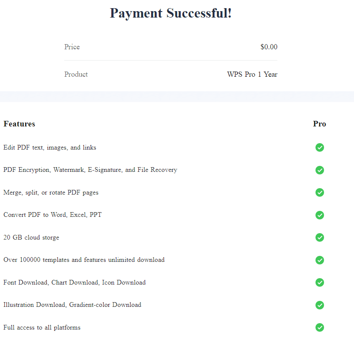Click the check icon for 20 GB cloud
This screenshot has height=348, width=354.
(x=320, y=237)
